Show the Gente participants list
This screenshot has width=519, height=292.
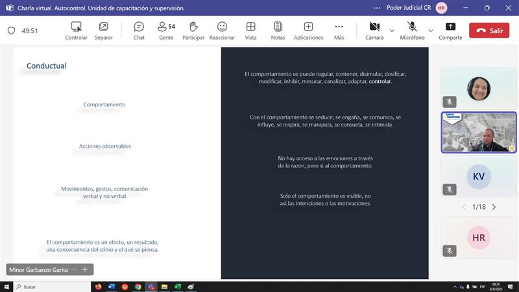point(166,30)
